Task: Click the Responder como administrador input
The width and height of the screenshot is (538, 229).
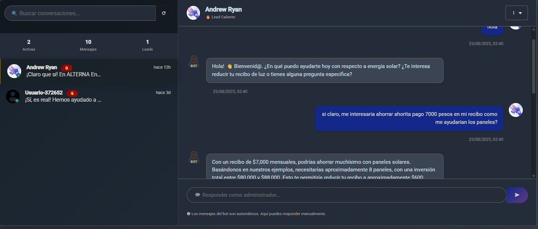Action: [346, 195]
